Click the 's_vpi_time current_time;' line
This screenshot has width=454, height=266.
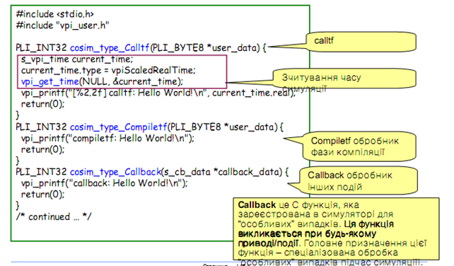tap(77, 59)
